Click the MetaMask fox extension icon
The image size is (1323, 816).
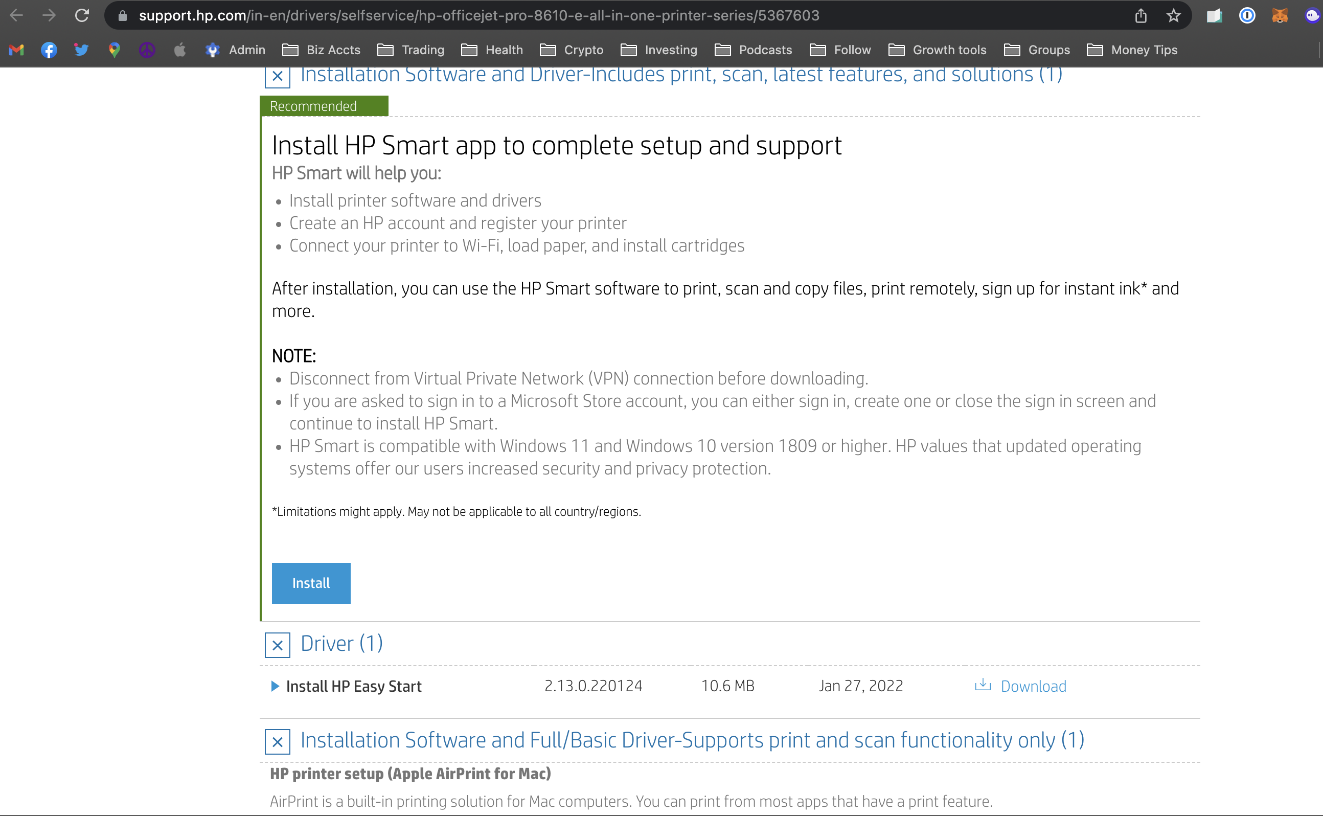[1280, 16]
